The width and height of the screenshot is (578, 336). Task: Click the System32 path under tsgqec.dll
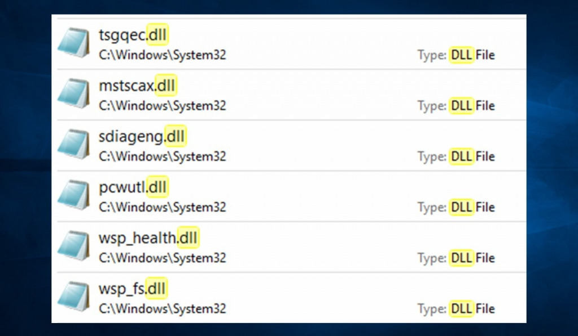tap(162, 55)
